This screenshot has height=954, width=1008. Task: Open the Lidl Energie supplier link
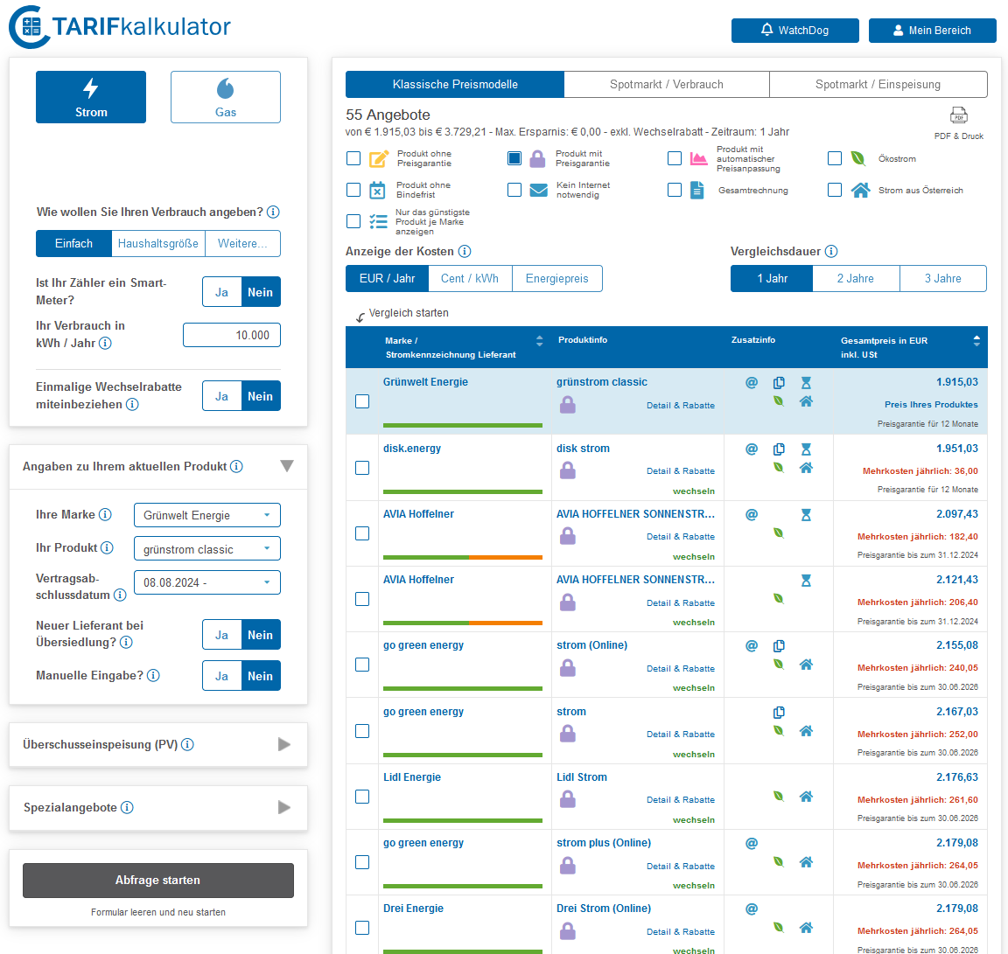pos(412,777)
